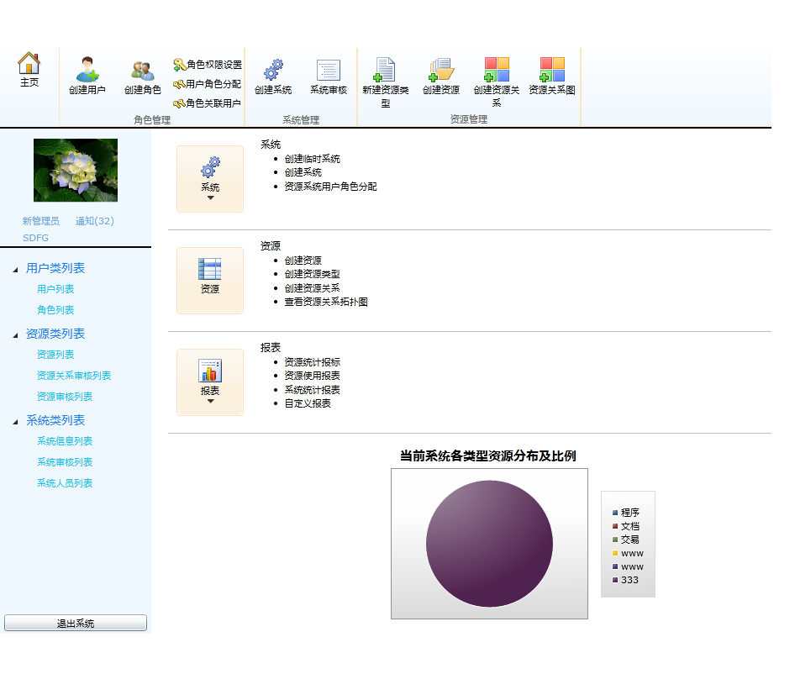The width and height of the screenshot is (795, 674).
Task: Open 系统信息列表 in the sidebar
Action: pyautogui.click(x=65, y=441)
